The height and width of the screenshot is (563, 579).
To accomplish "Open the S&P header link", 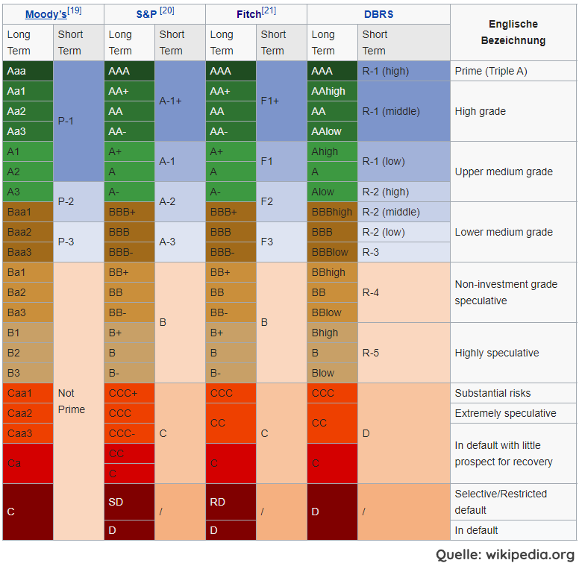I will pyautogui.click(x=146, y=14).
